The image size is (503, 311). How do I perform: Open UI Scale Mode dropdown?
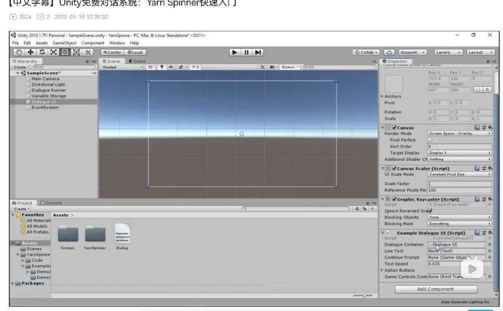click(459, 174)
